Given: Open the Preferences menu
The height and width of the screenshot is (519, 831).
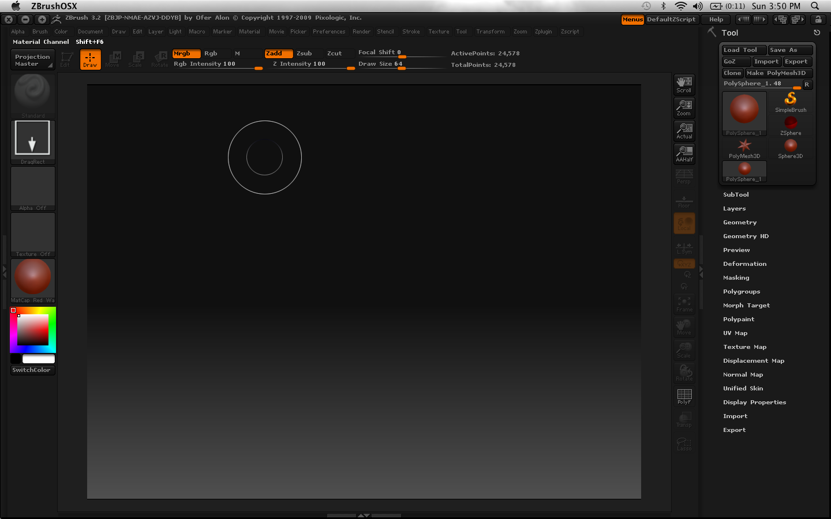Looking at the screenshot, I should click(x=329, y=32).
